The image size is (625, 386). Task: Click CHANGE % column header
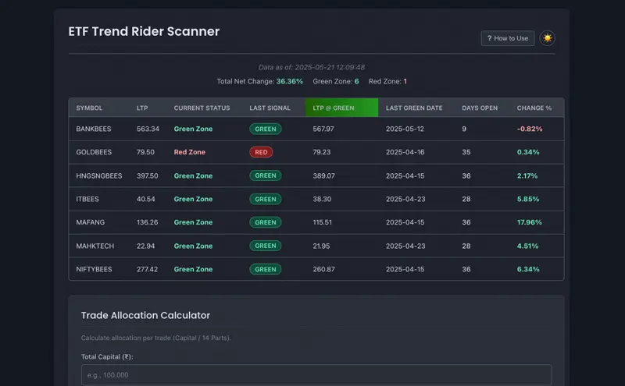[534, 108]
